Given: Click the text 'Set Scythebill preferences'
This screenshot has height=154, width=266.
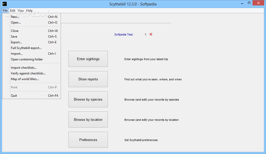Looking at the screenshot, I should 141,140.
